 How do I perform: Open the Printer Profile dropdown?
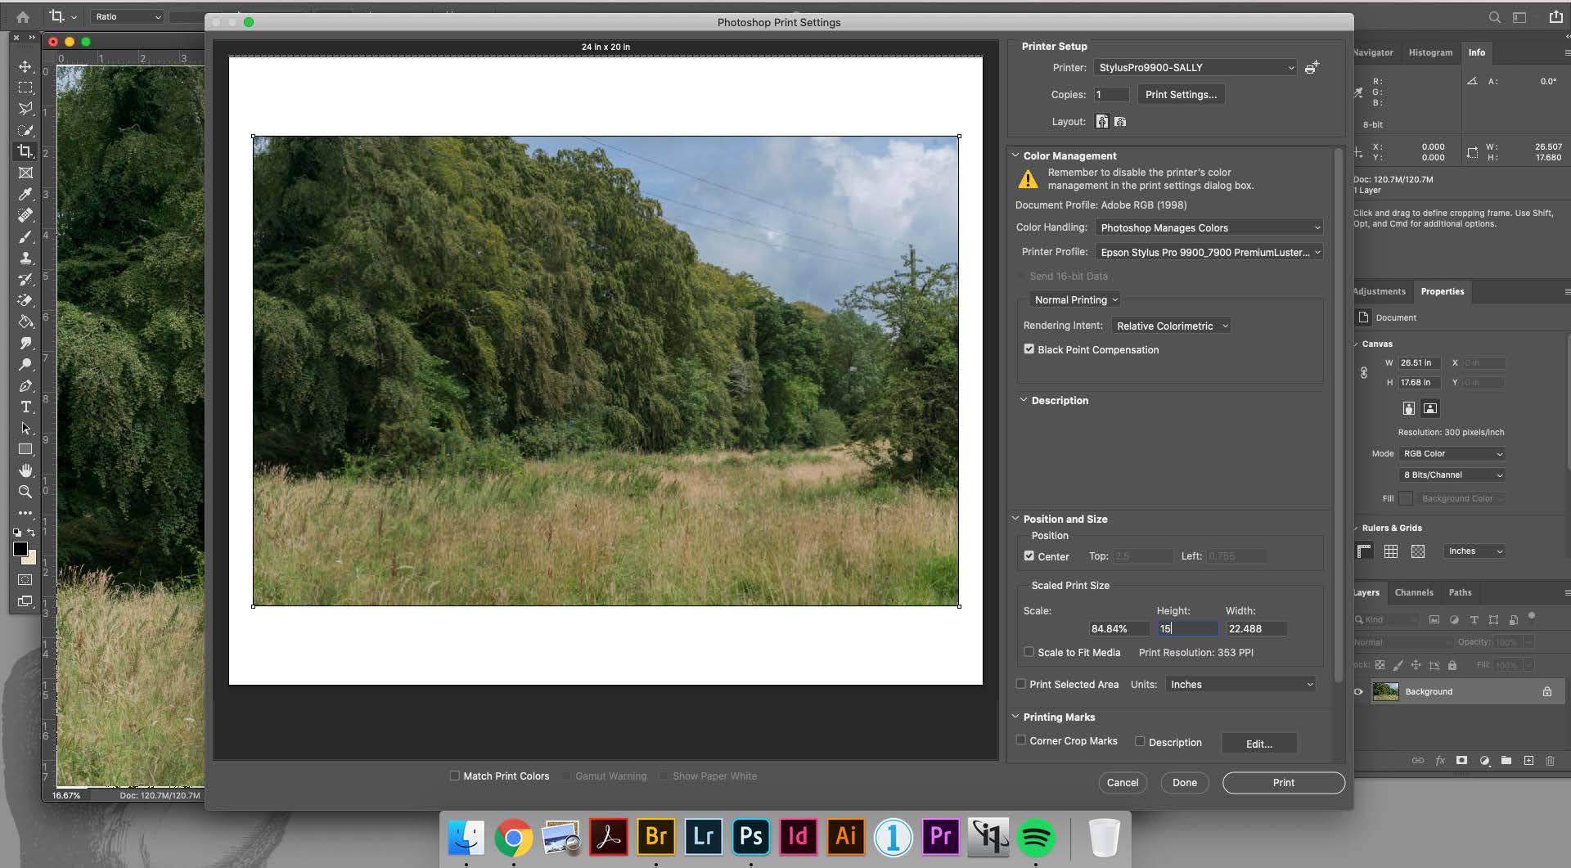point(1209,252)
